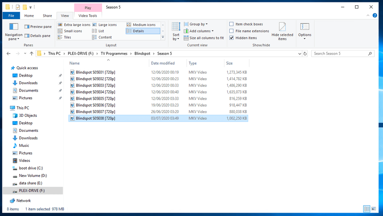The width and height of the screenshot is (383, 216).
Task: Open Quick access in navigation pane
Action: pos(27,68)
